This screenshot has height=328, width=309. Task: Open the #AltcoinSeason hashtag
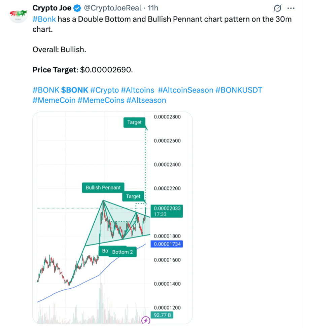[185, 90]
